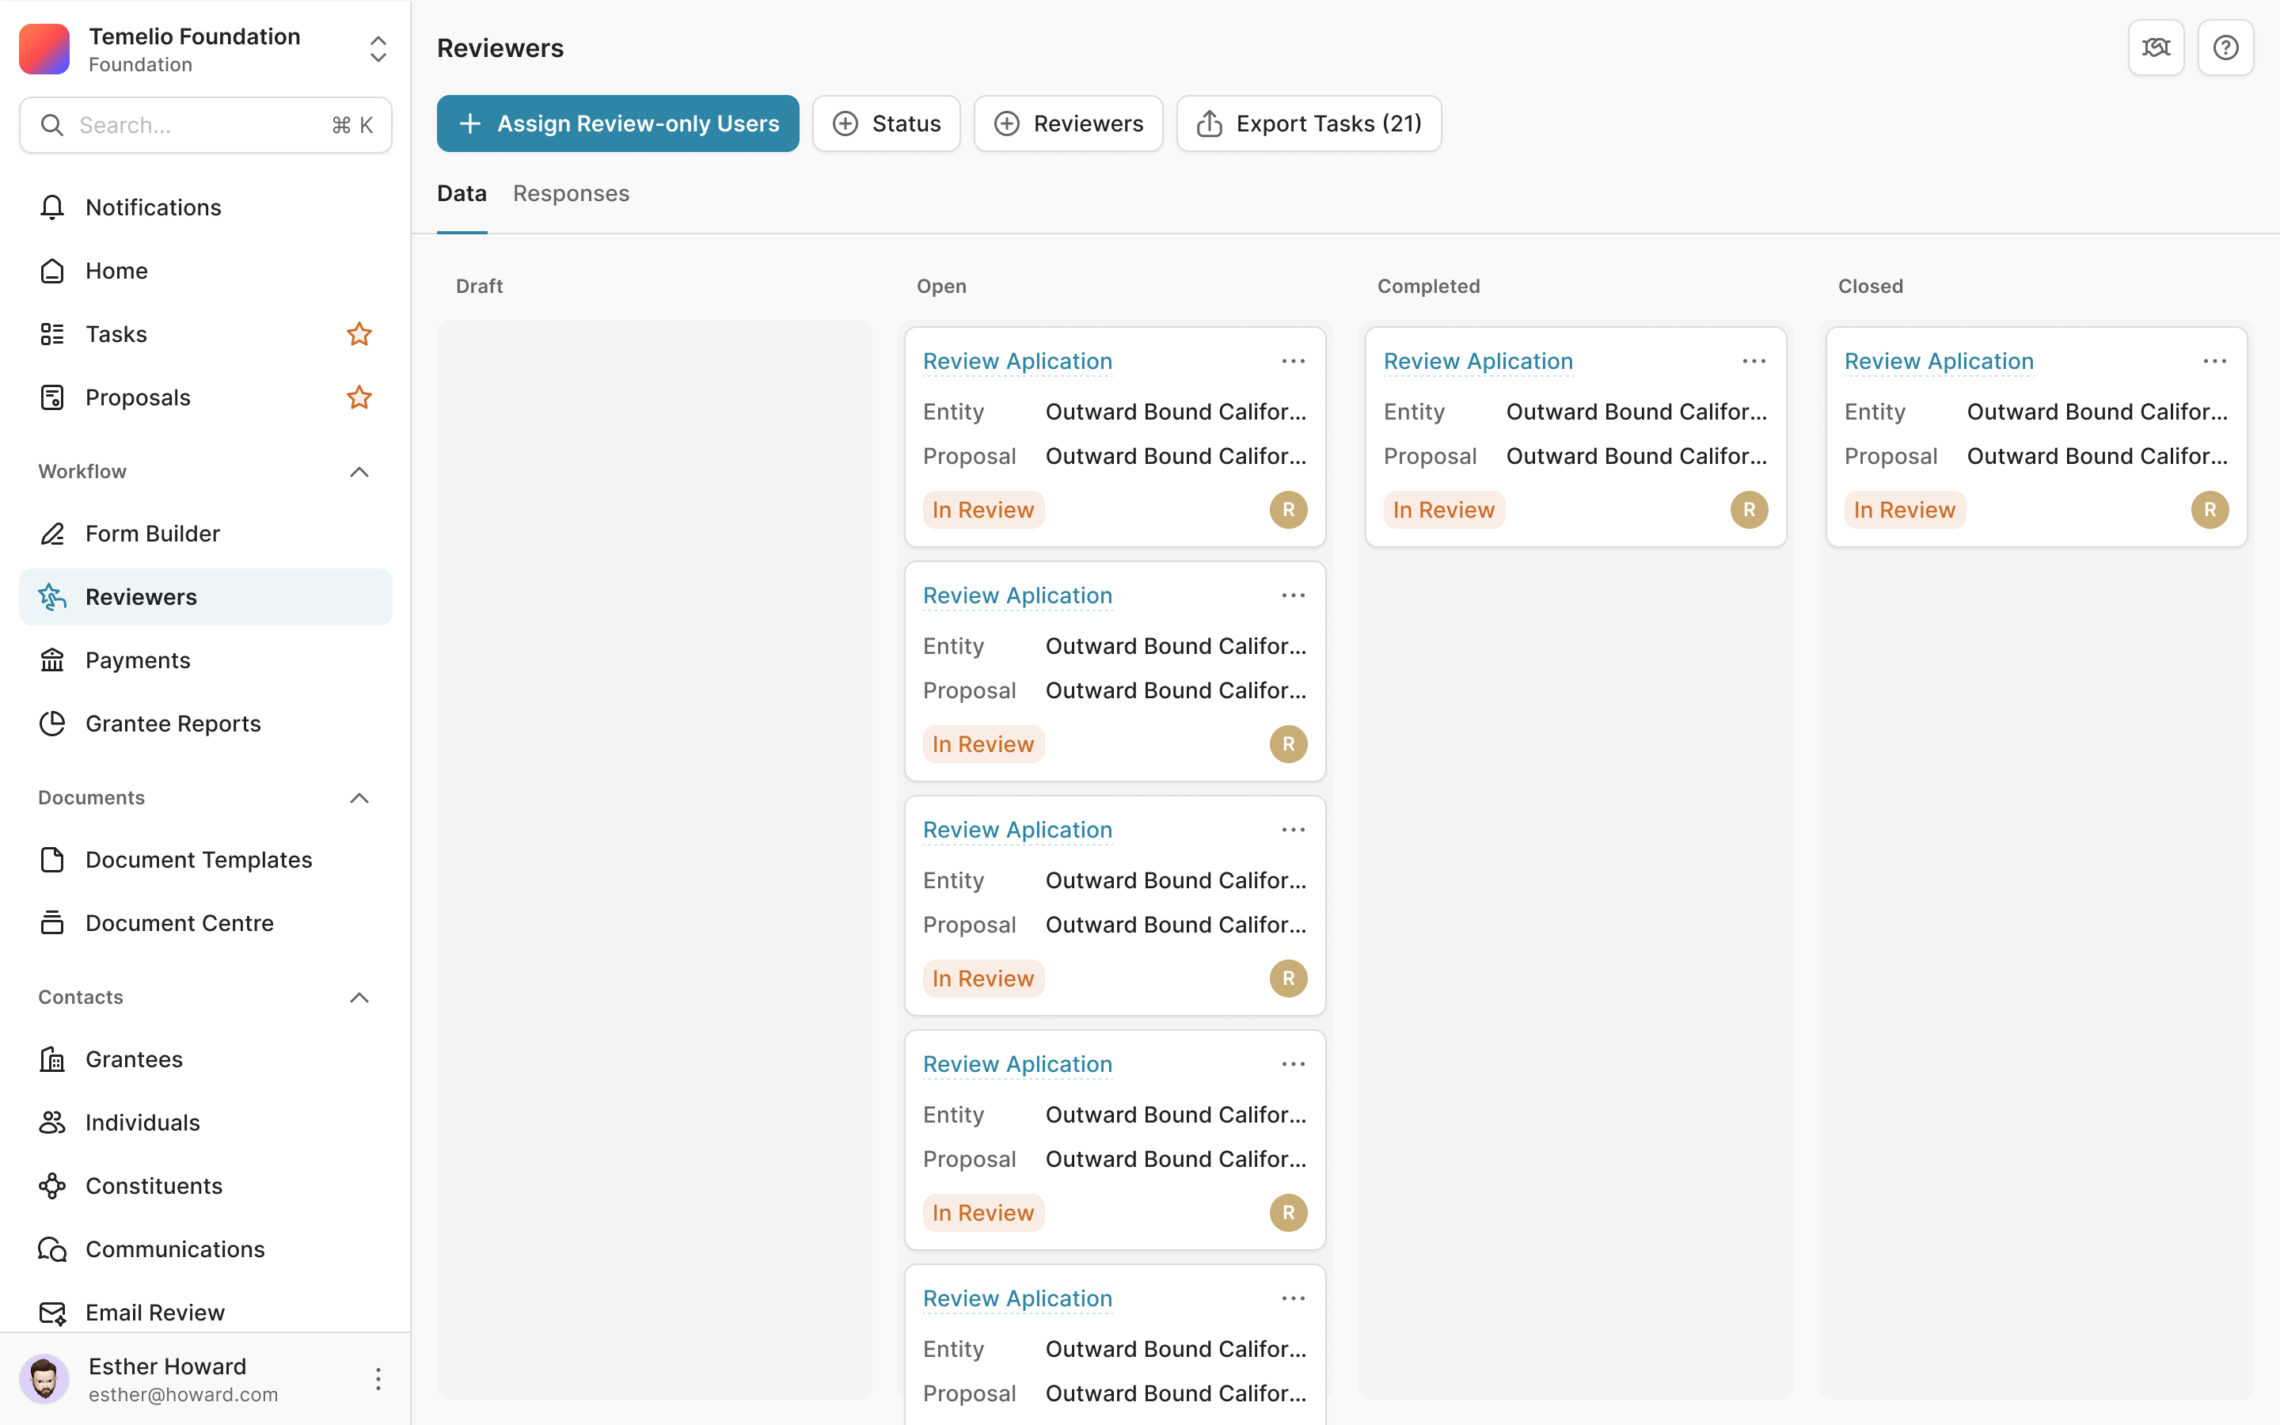Screen dimensions: 2280x1425
Task: Select the Data tab
Action: pyautogui.click(x=462, y=193)
